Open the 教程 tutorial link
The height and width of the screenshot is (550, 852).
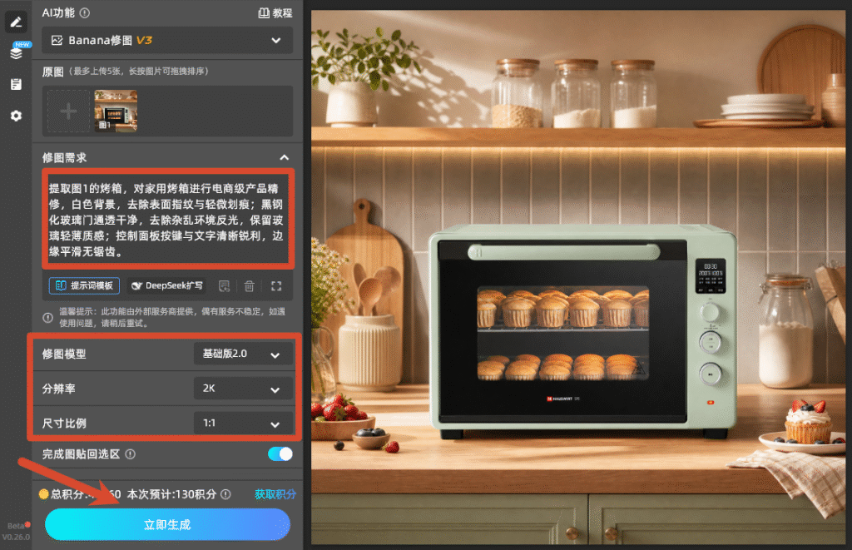275,13
